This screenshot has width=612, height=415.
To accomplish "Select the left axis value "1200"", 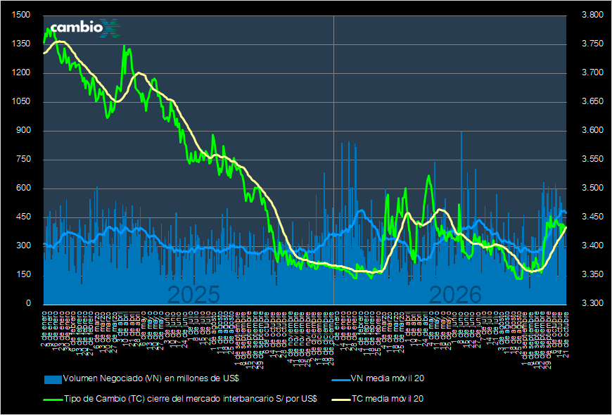I will [20, 73].
